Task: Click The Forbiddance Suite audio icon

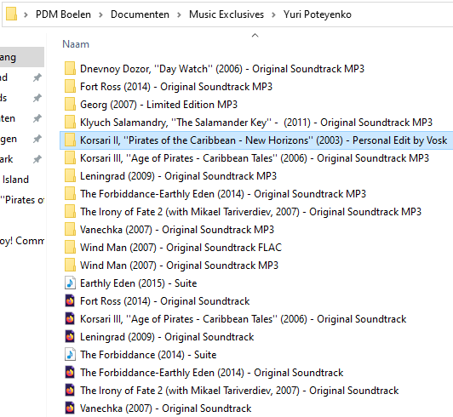Action: click(x=70, y=355)
